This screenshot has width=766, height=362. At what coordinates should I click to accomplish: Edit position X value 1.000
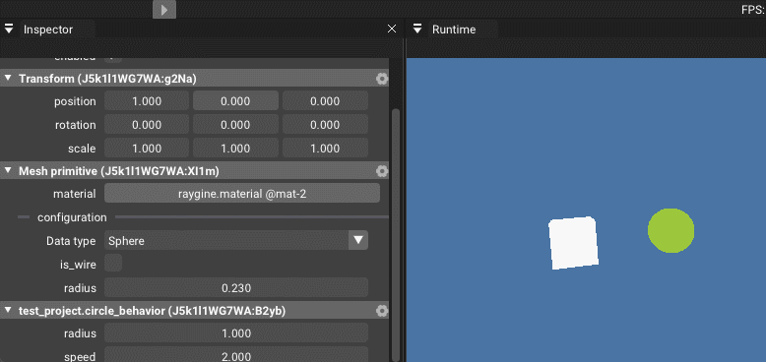pyautogui.click(x=147, y=101)
